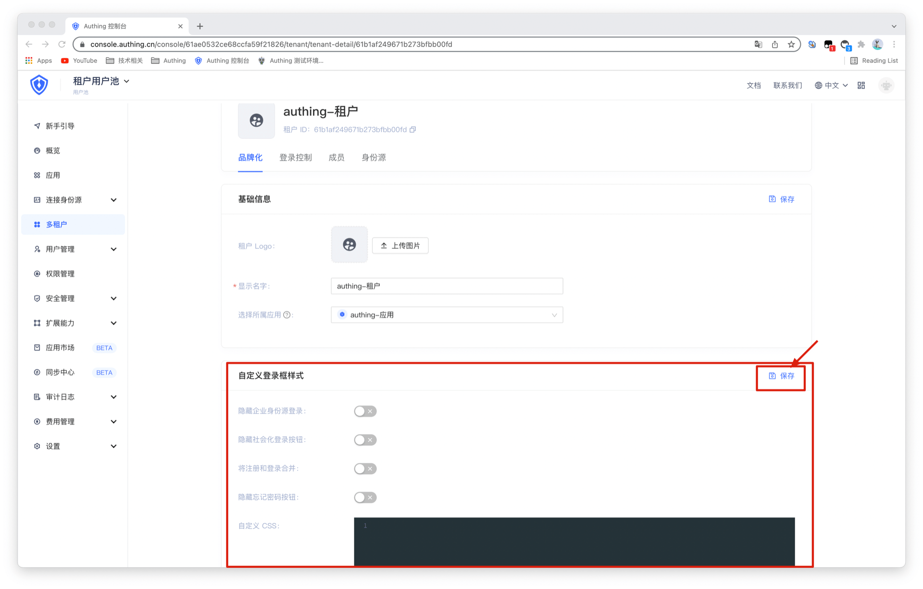Click the browser reload icon

(62, 44)
